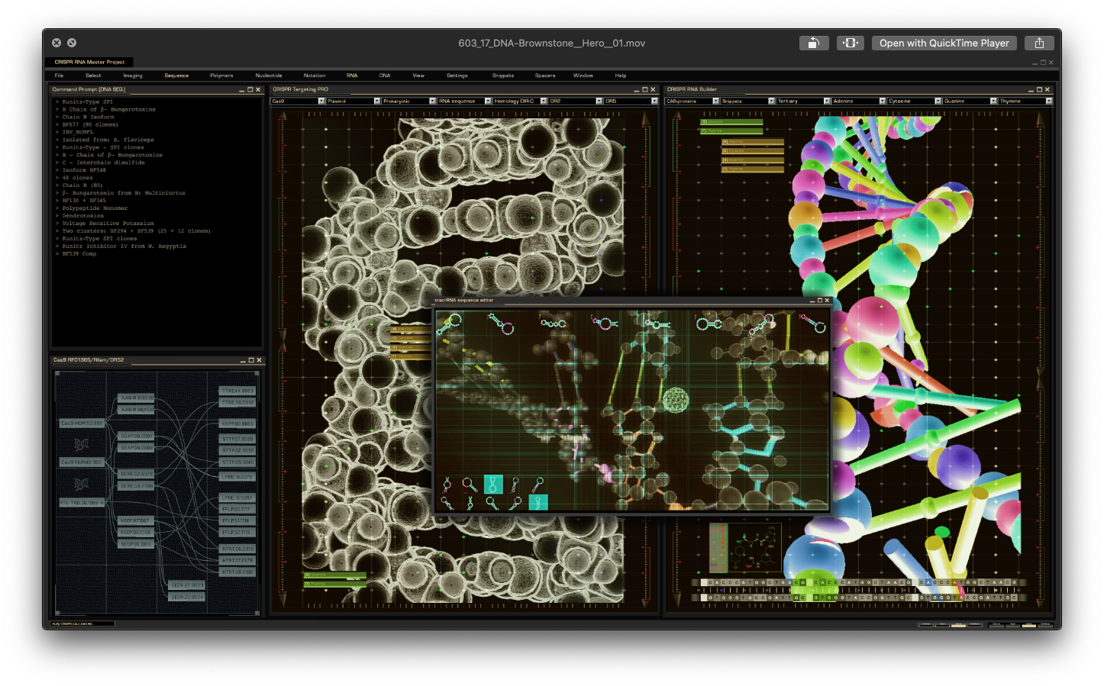
Task: Select the GGAP.98.0007 node
Action: pos(137,436)
